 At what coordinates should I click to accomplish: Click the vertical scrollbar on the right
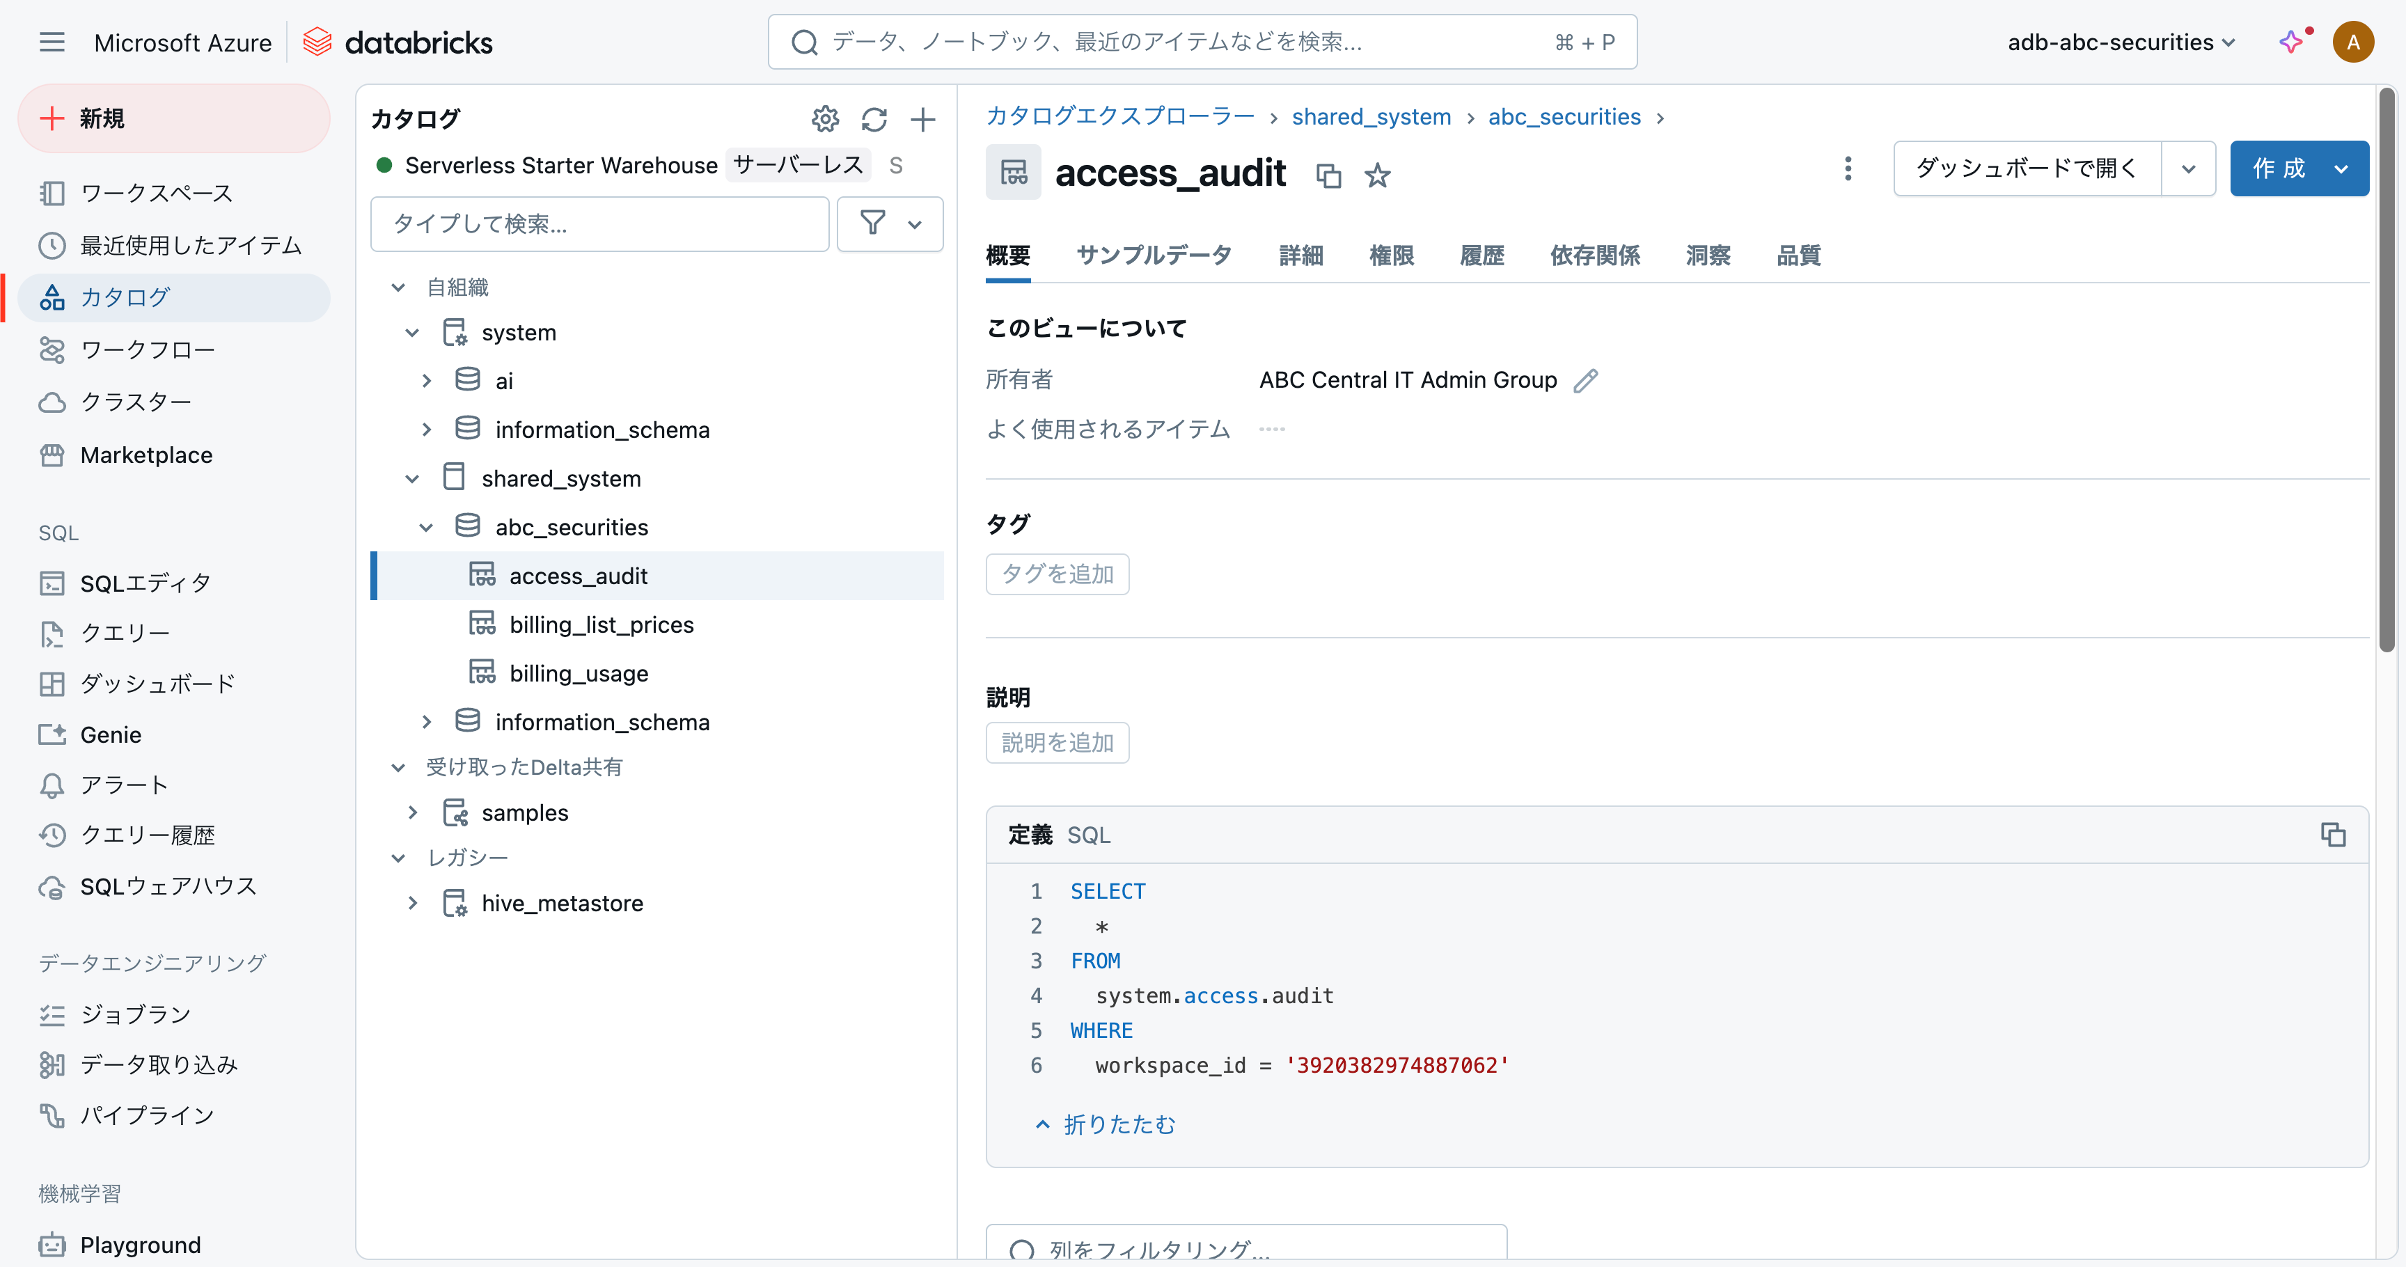pos(2387,373)
